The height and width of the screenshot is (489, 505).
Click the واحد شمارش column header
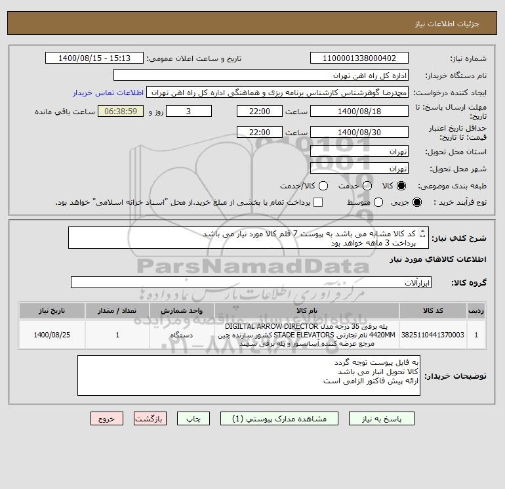point(182,311)
